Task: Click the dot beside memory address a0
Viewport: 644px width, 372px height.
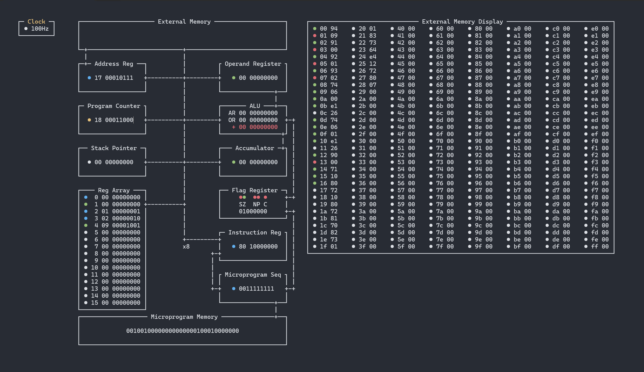Action: (x=508, y=29)
